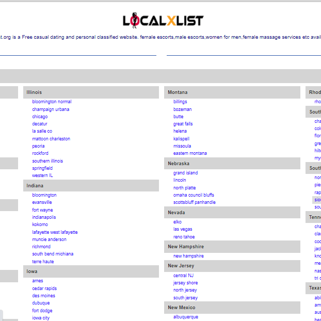Open the bloomington normal link
The width and height of the screenshot is (321, 321).
[52, 102]
